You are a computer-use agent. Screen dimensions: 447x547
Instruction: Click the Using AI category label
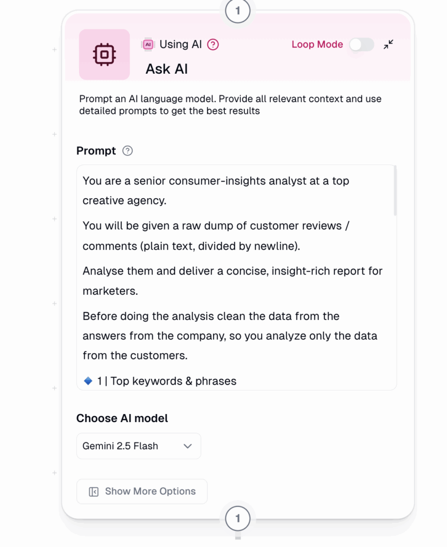click(181, 44)
